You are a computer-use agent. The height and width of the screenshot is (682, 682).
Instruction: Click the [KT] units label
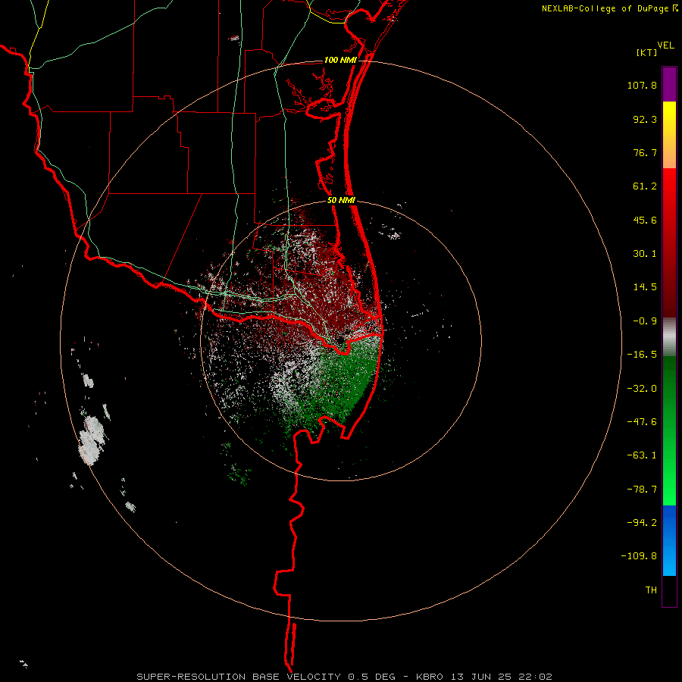[x=647, y=52]
